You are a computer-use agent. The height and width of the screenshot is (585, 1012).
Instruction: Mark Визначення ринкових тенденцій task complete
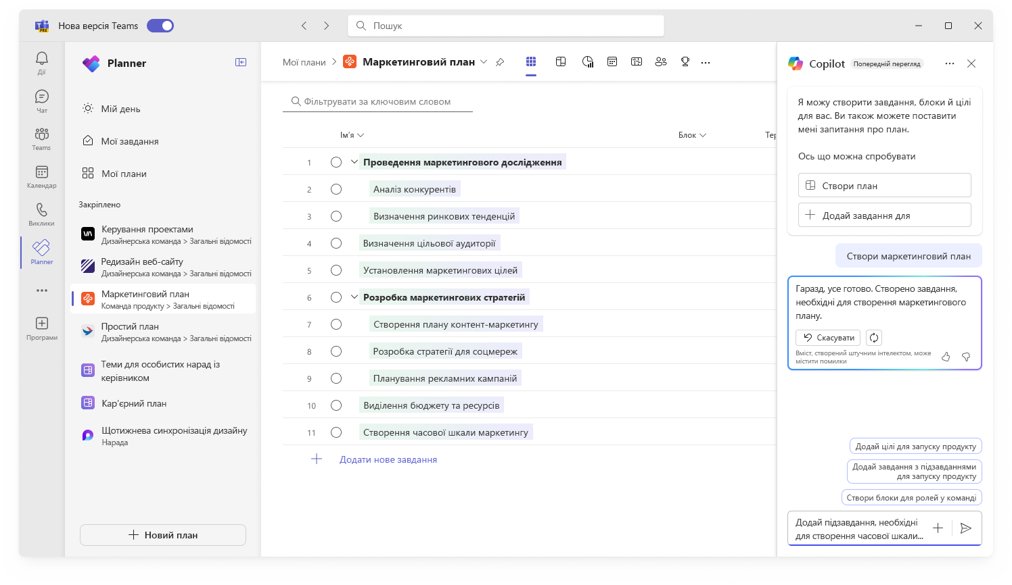point(336,216)
